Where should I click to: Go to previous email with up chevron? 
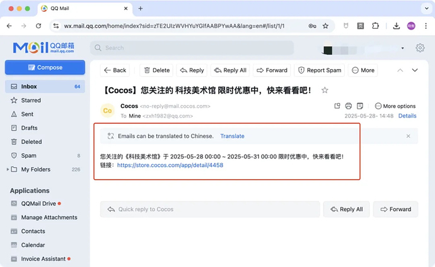pyautogui.click(x=400, y=70)
